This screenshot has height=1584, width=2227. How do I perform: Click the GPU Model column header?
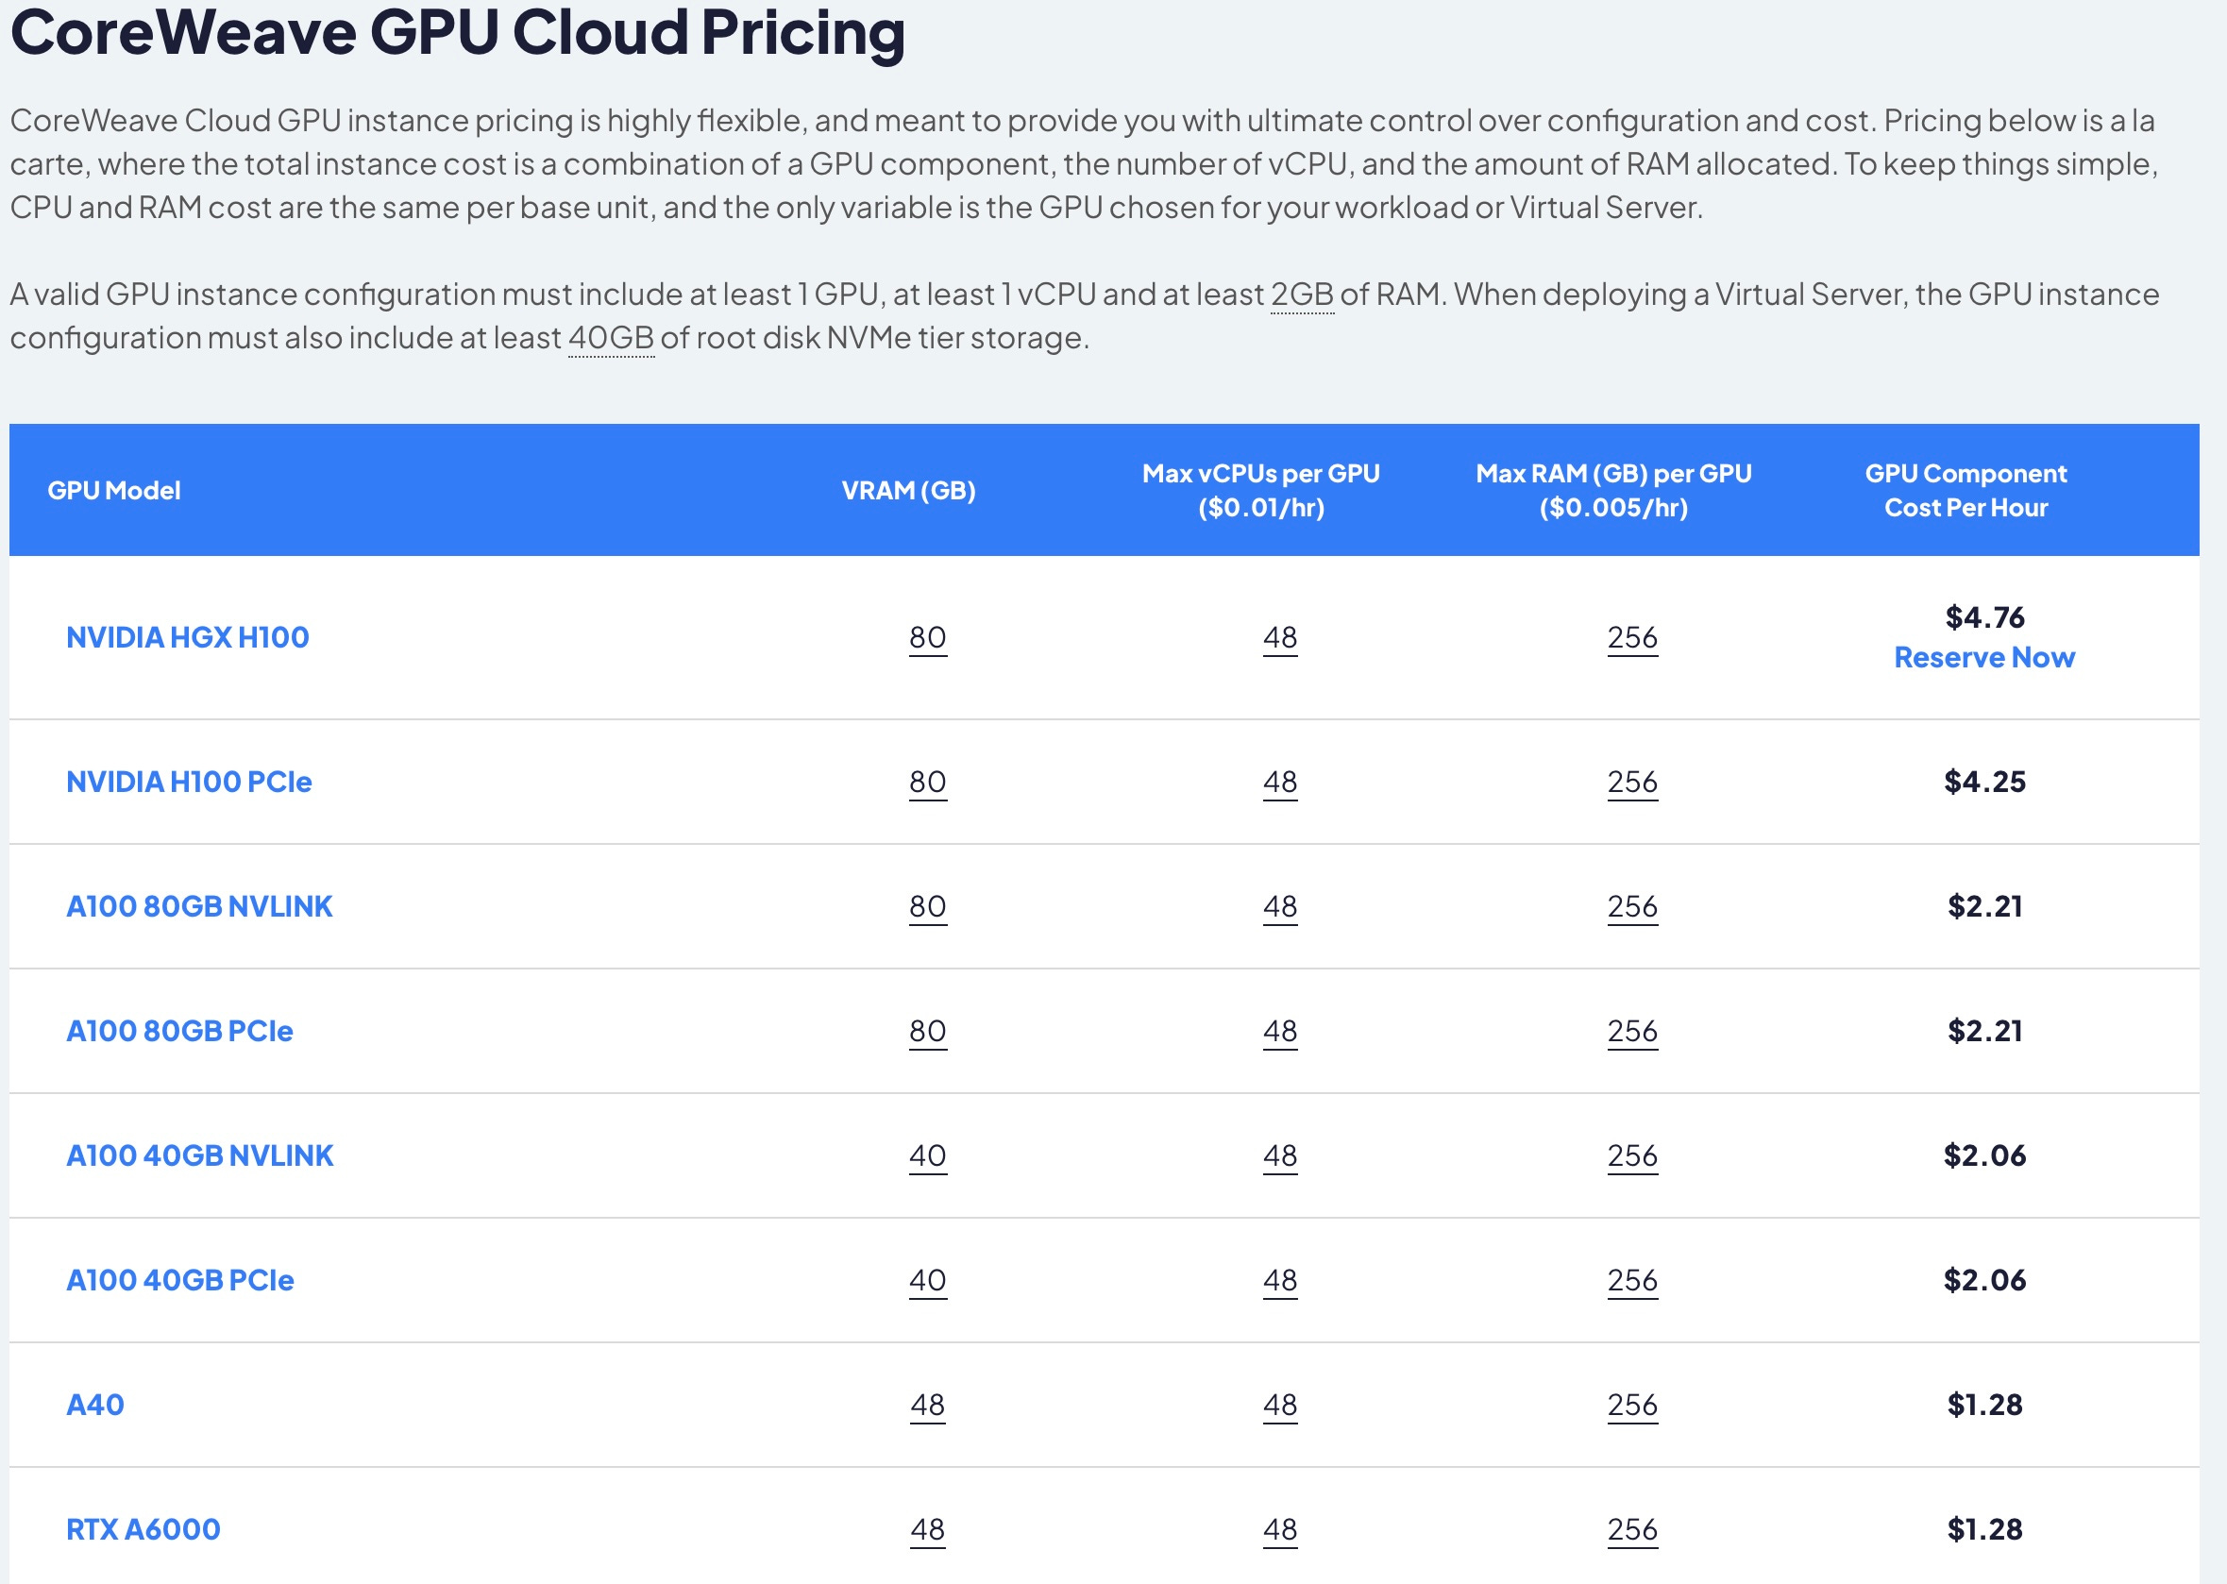(x=114, y=490)
